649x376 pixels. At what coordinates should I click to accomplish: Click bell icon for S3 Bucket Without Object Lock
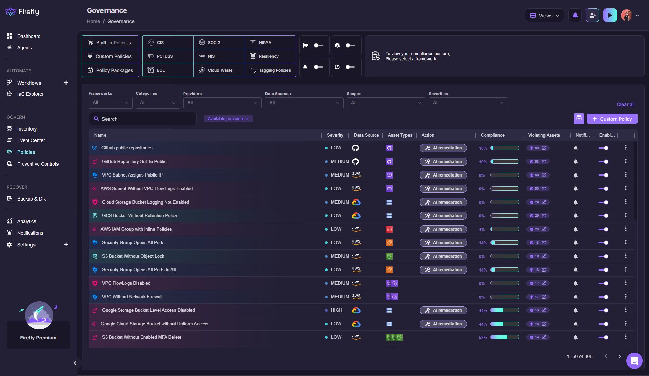(x=575, y=256)
